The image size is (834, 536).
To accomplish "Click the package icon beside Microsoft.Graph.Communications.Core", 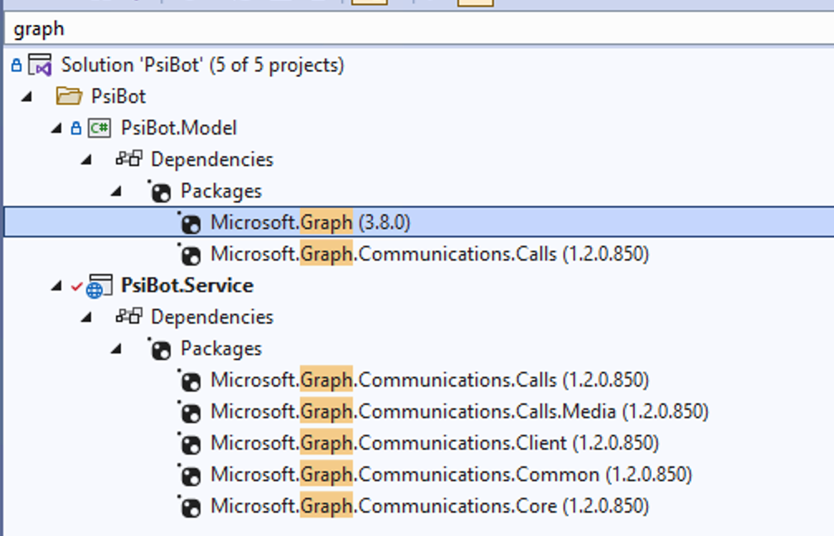I will pyautogui.click(x=192, y=506).
